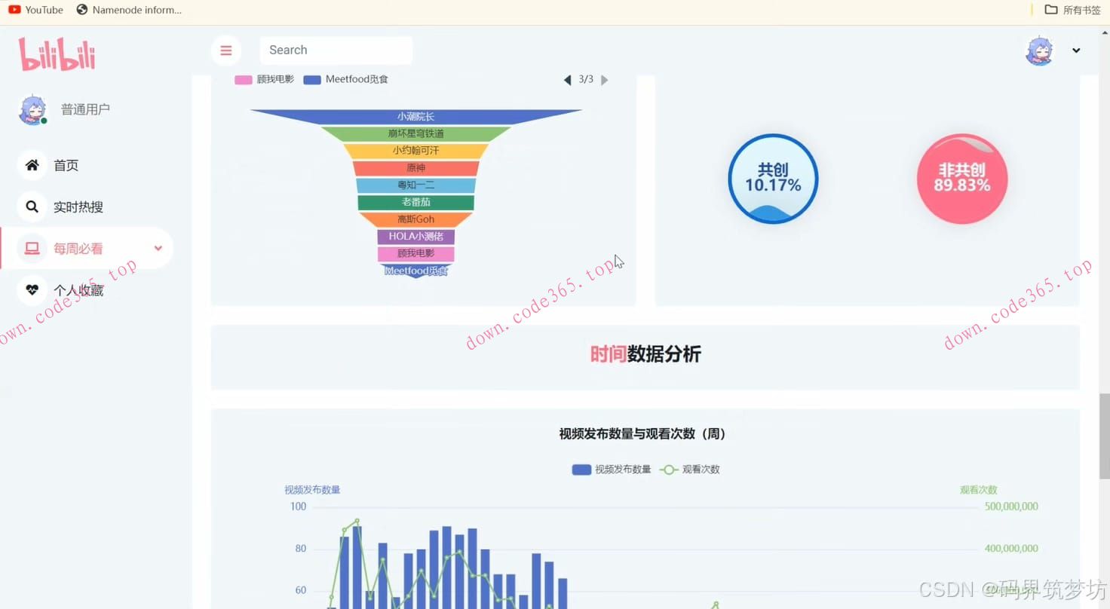Toggle the 观看次数 line series legend
Screen dimensions: 1110x609
coord(689,469)
